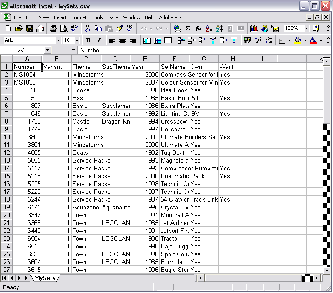Expand the Name Box dropdown arrow

click(47, 51)
